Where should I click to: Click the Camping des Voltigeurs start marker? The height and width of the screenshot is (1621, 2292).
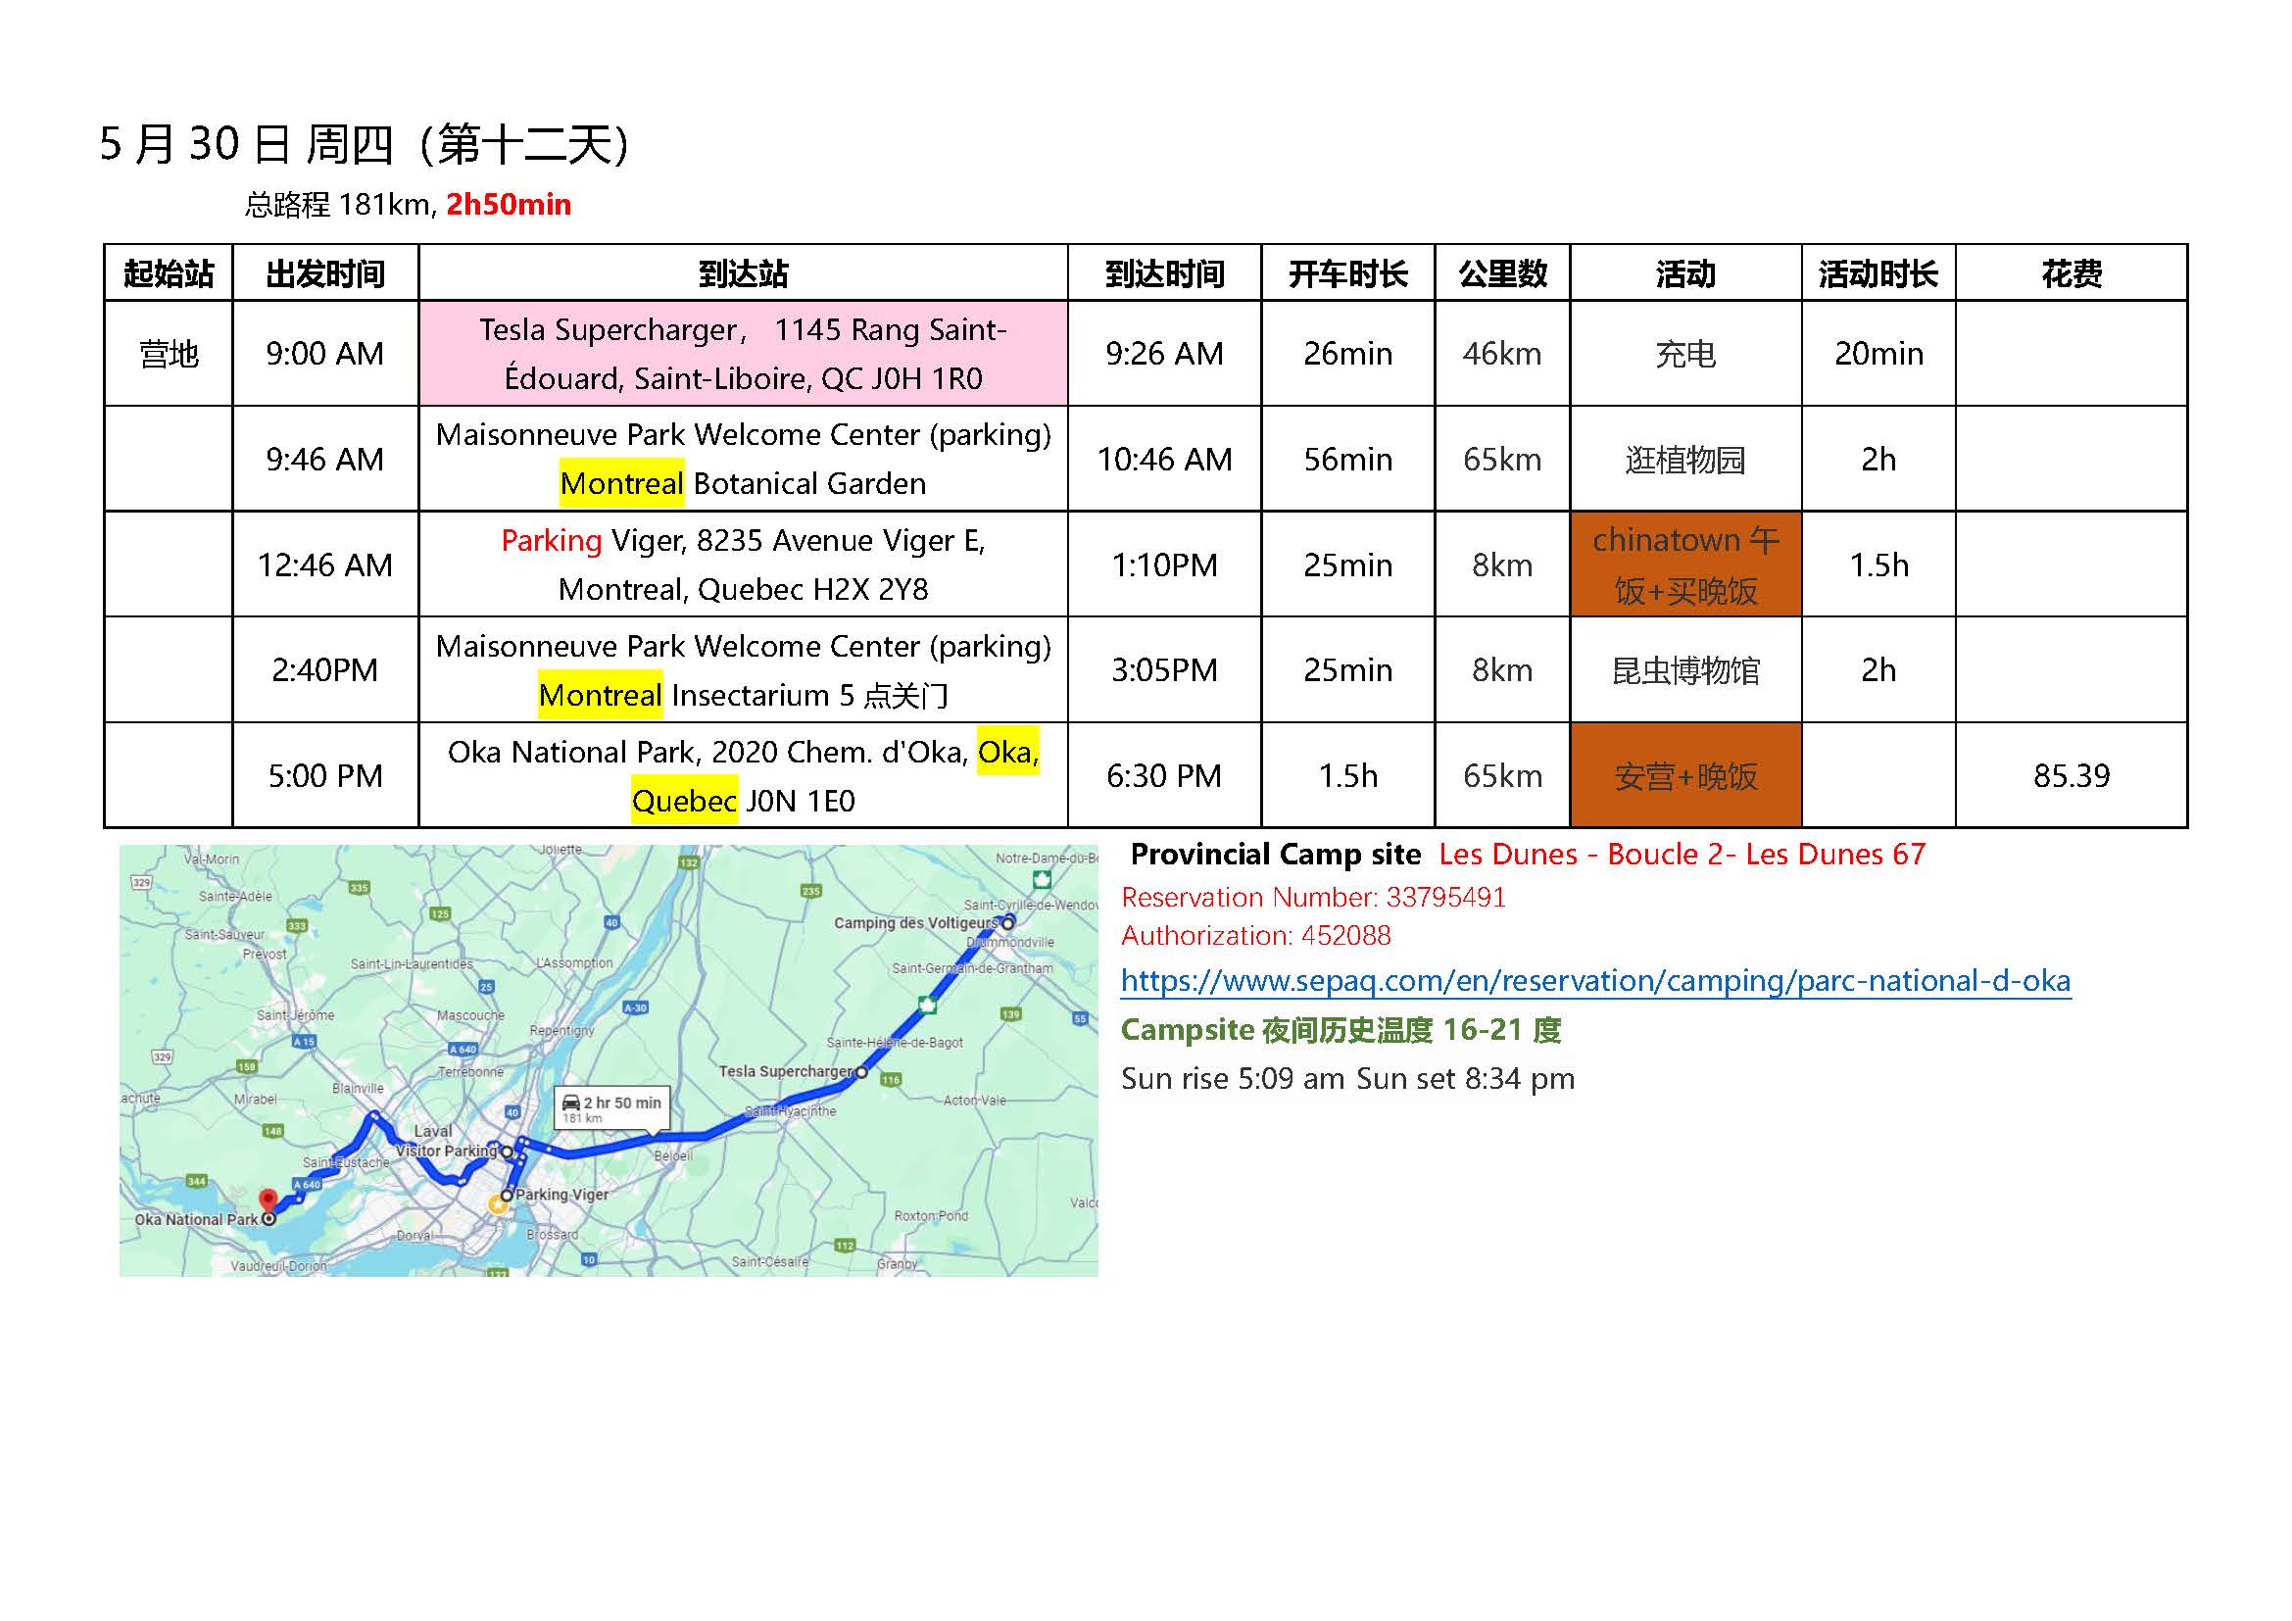1007,923
